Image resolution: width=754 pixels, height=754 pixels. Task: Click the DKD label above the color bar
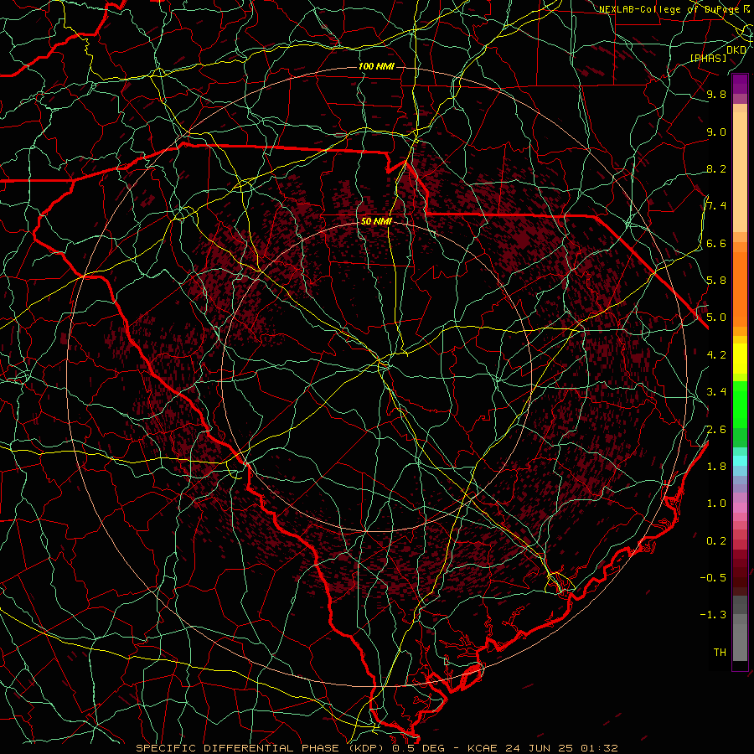click(x=736, y=50)
